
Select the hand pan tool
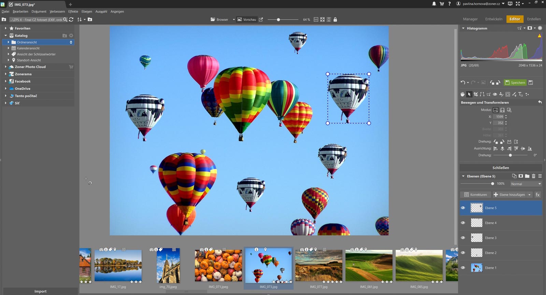click(x=463, y=94)
